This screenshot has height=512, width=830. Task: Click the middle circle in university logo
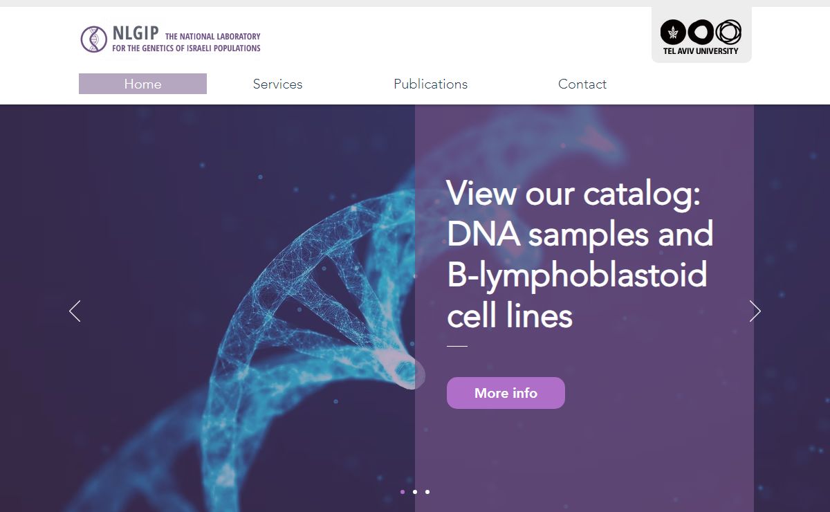(701, 32)
